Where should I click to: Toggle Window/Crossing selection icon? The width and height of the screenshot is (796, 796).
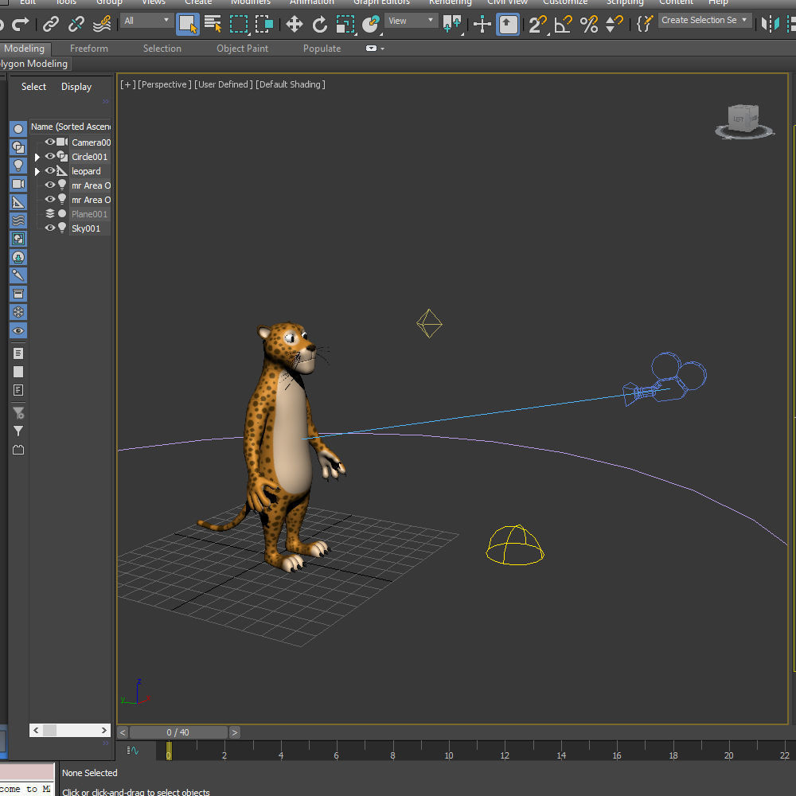264,24
